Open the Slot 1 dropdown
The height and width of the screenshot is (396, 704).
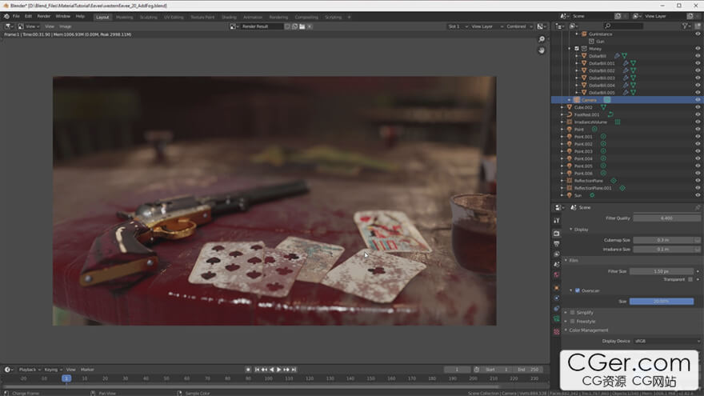[458, 26]
